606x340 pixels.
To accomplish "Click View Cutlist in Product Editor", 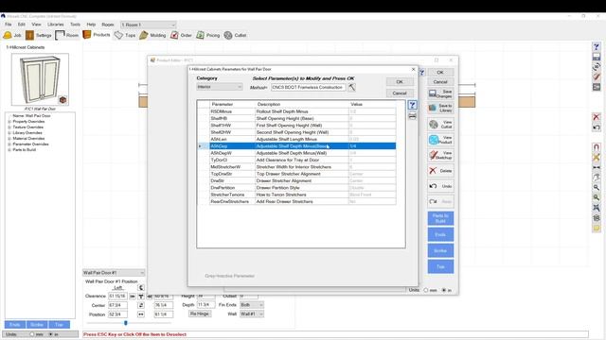I will [x=440, y=124].
